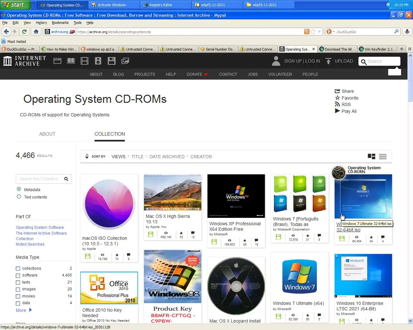Check the images media type box
Screen dimensions: 413x330
(x=18, y=289)
